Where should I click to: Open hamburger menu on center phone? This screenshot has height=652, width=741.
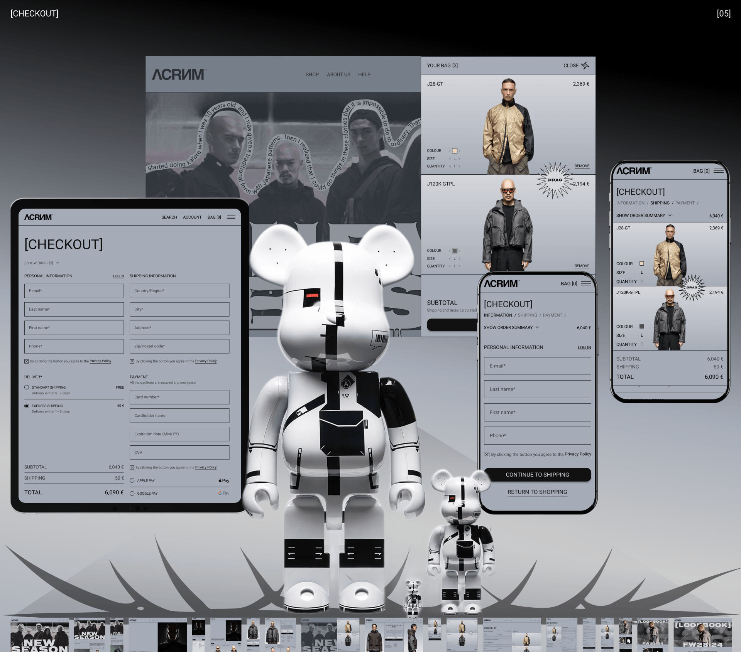pos(586,283)
